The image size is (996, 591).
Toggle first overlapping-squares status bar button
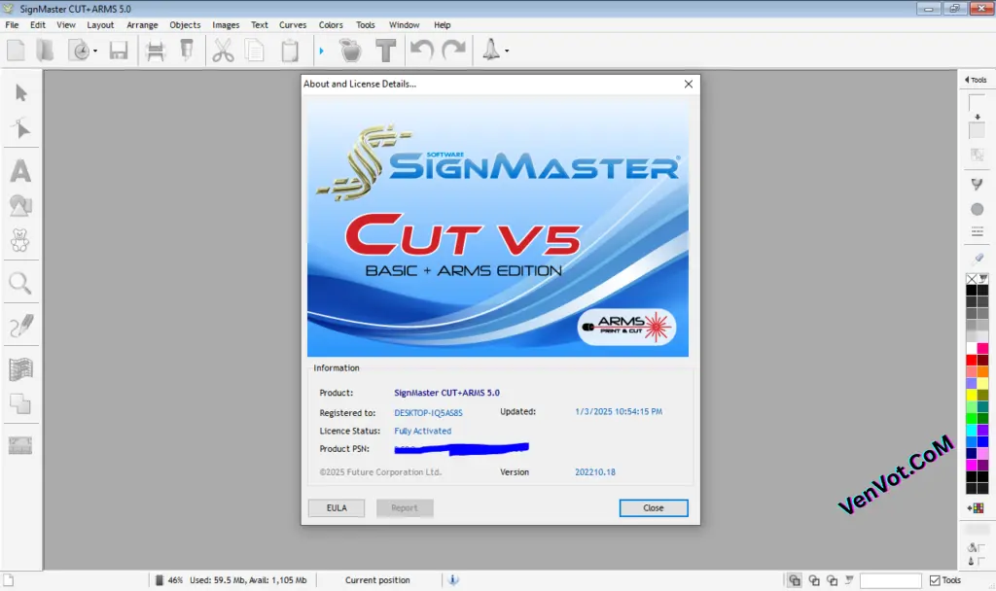coord(795,579)
